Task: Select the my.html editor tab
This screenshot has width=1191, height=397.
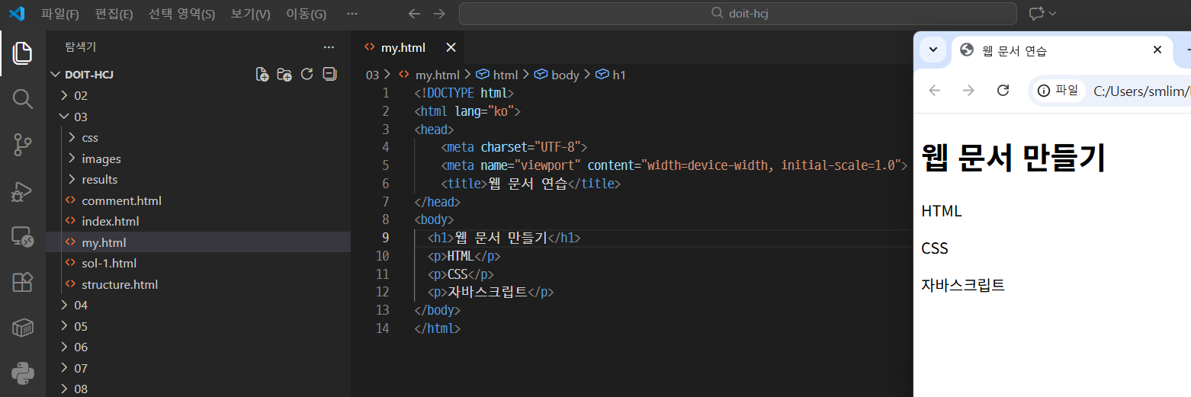Action: tap(406, 47)
